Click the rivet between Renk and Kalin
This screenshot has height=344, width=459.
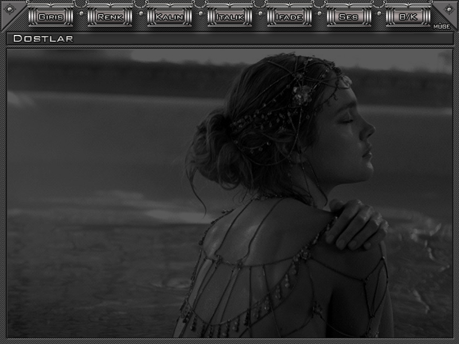click(140, 13)
